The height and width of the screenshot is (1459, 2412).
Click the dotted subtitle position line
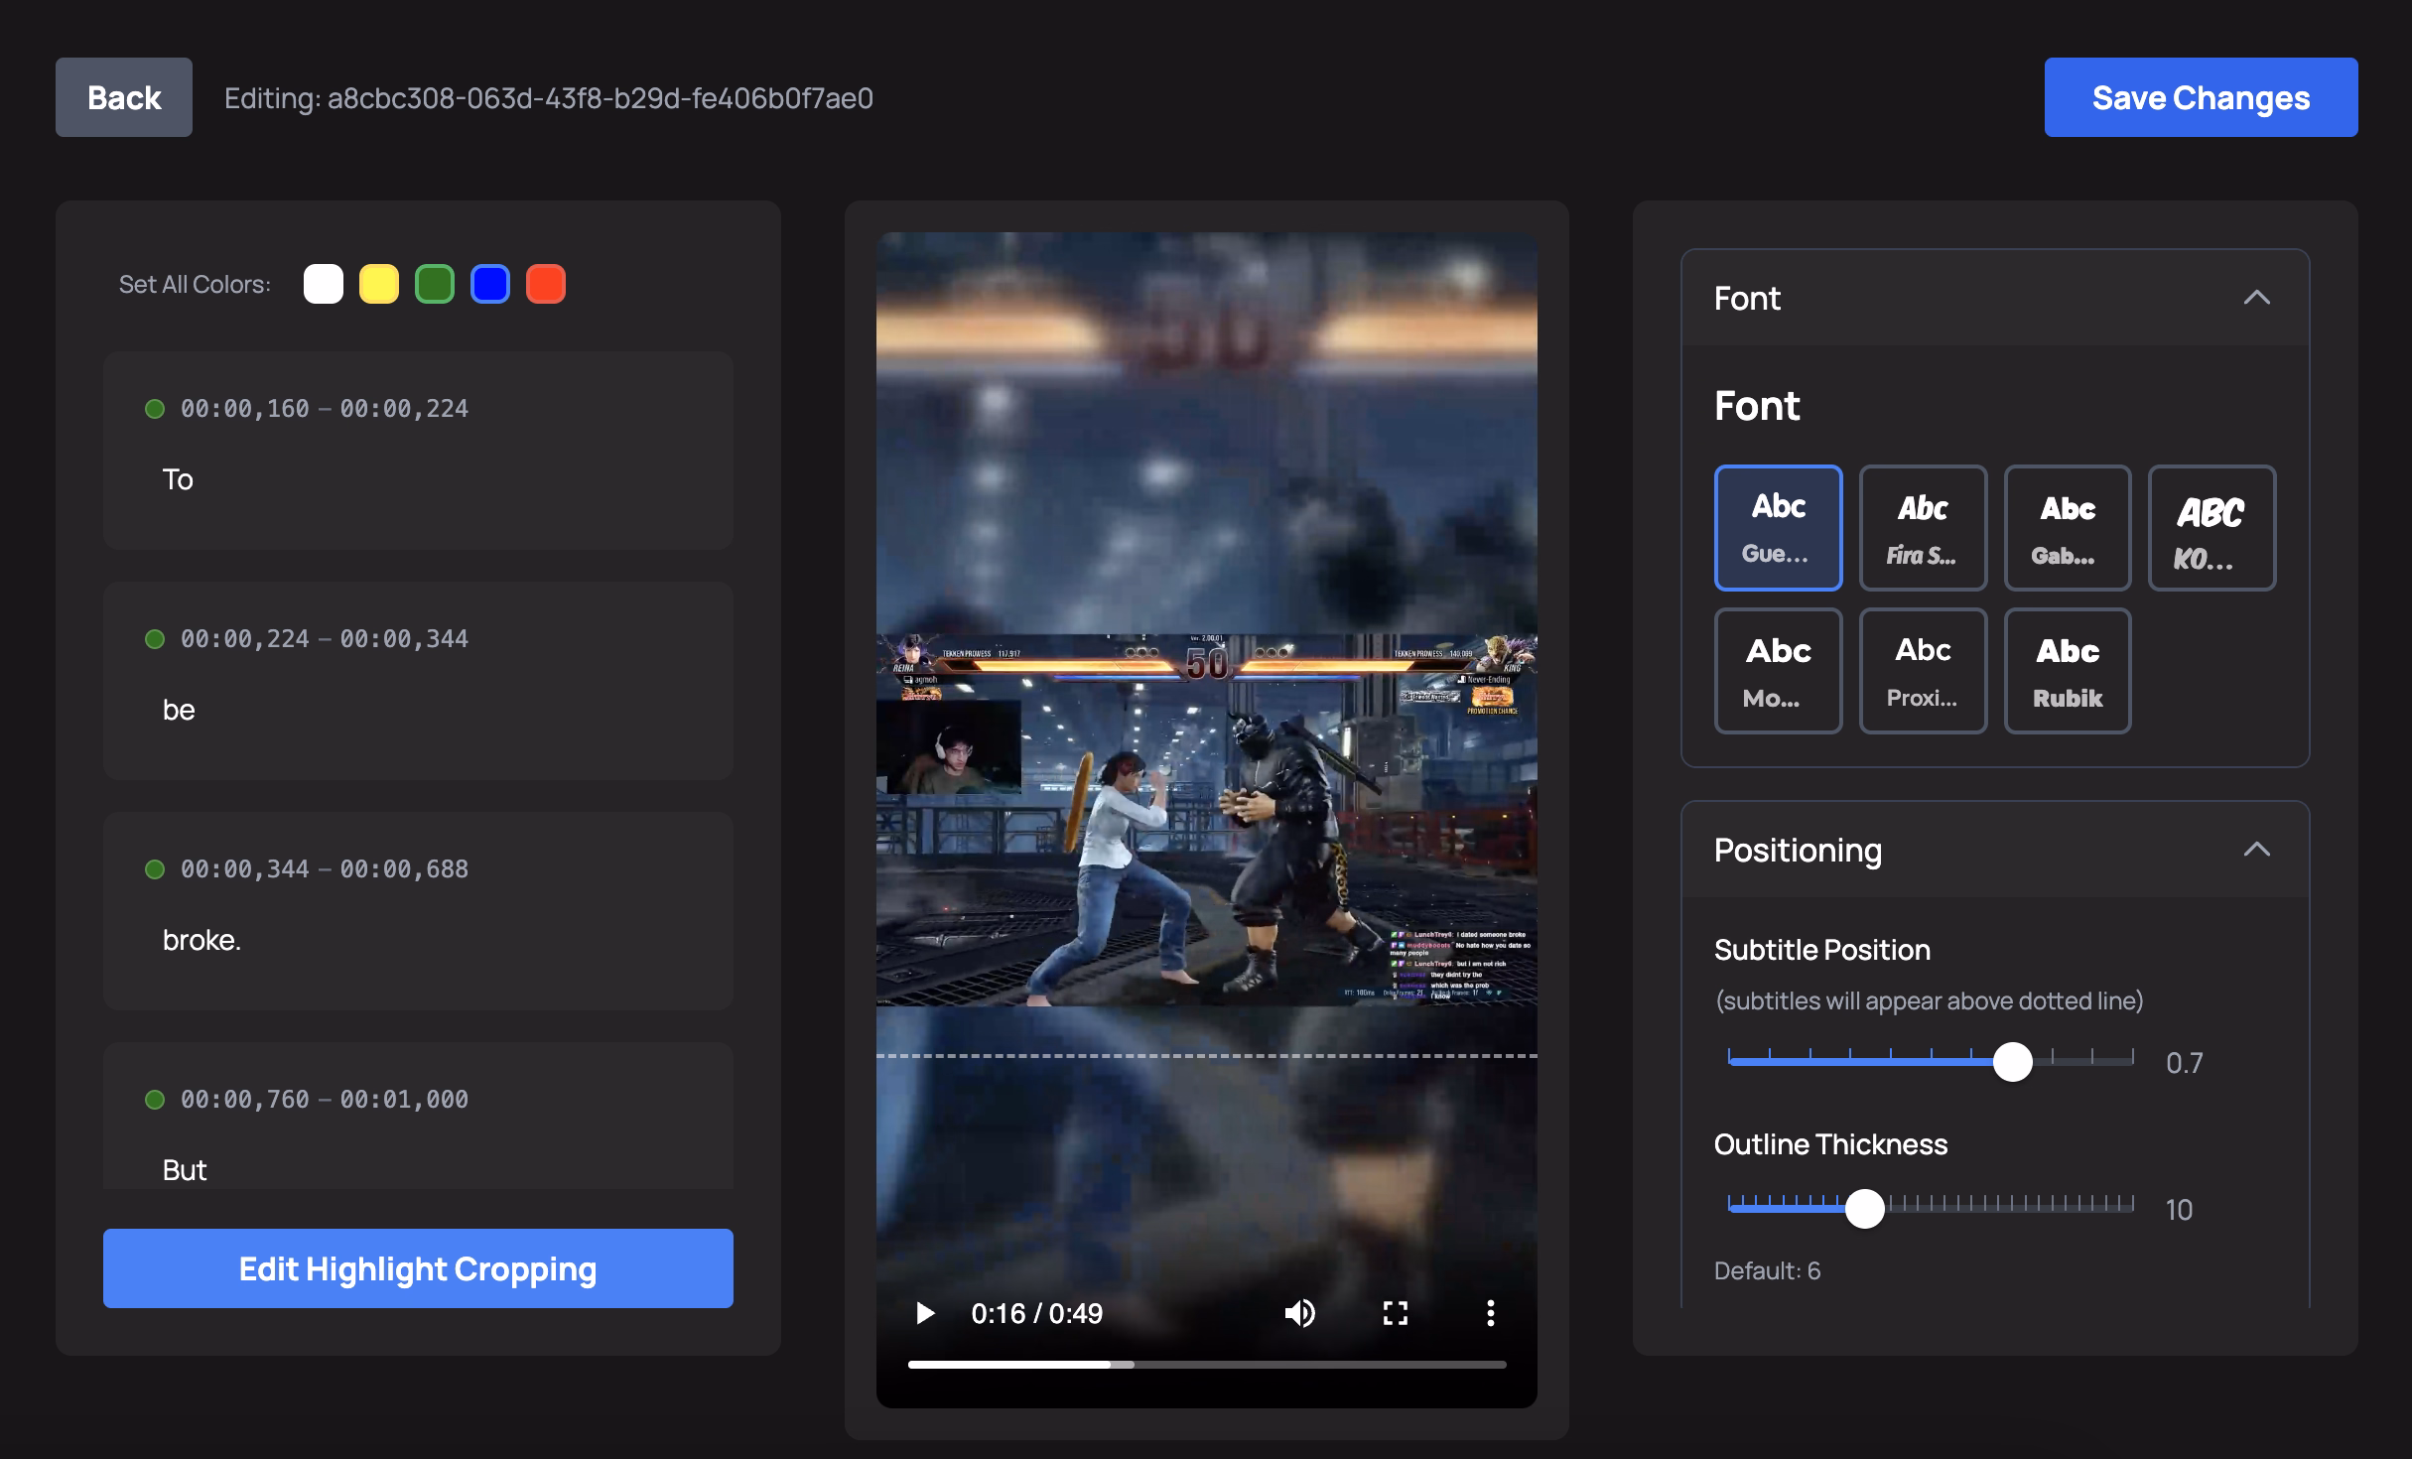[1207, 1055]
